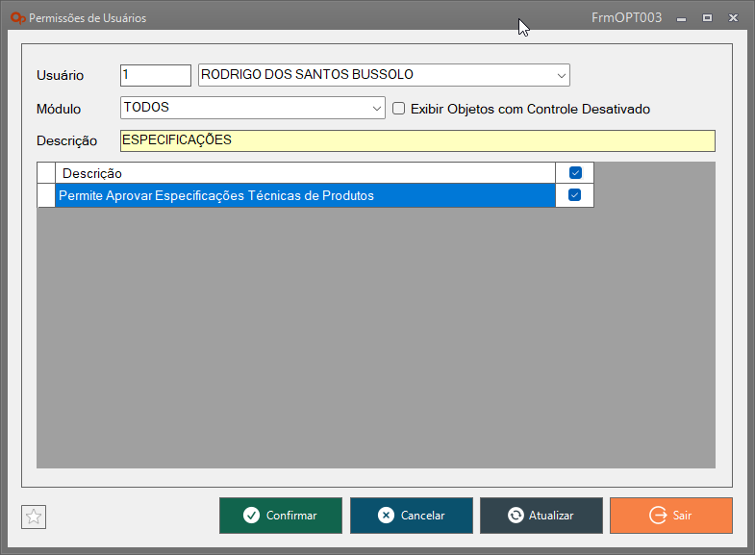The height and width of the screenshot is (555, 755).
Task: Select the Permite Aprovar Especificações Técnicas row
Action: [x=305, y=196]
